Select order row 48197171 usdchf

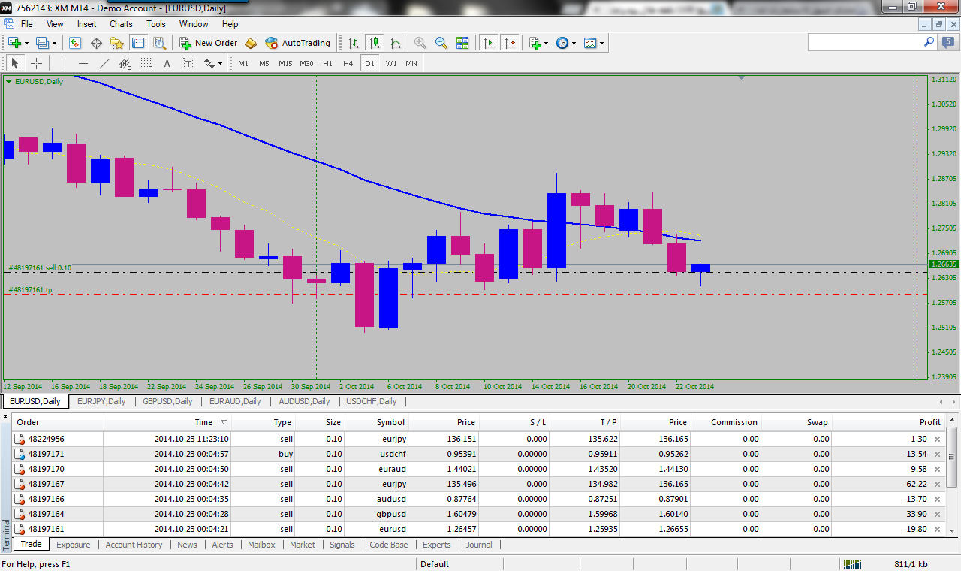(478, 454)
